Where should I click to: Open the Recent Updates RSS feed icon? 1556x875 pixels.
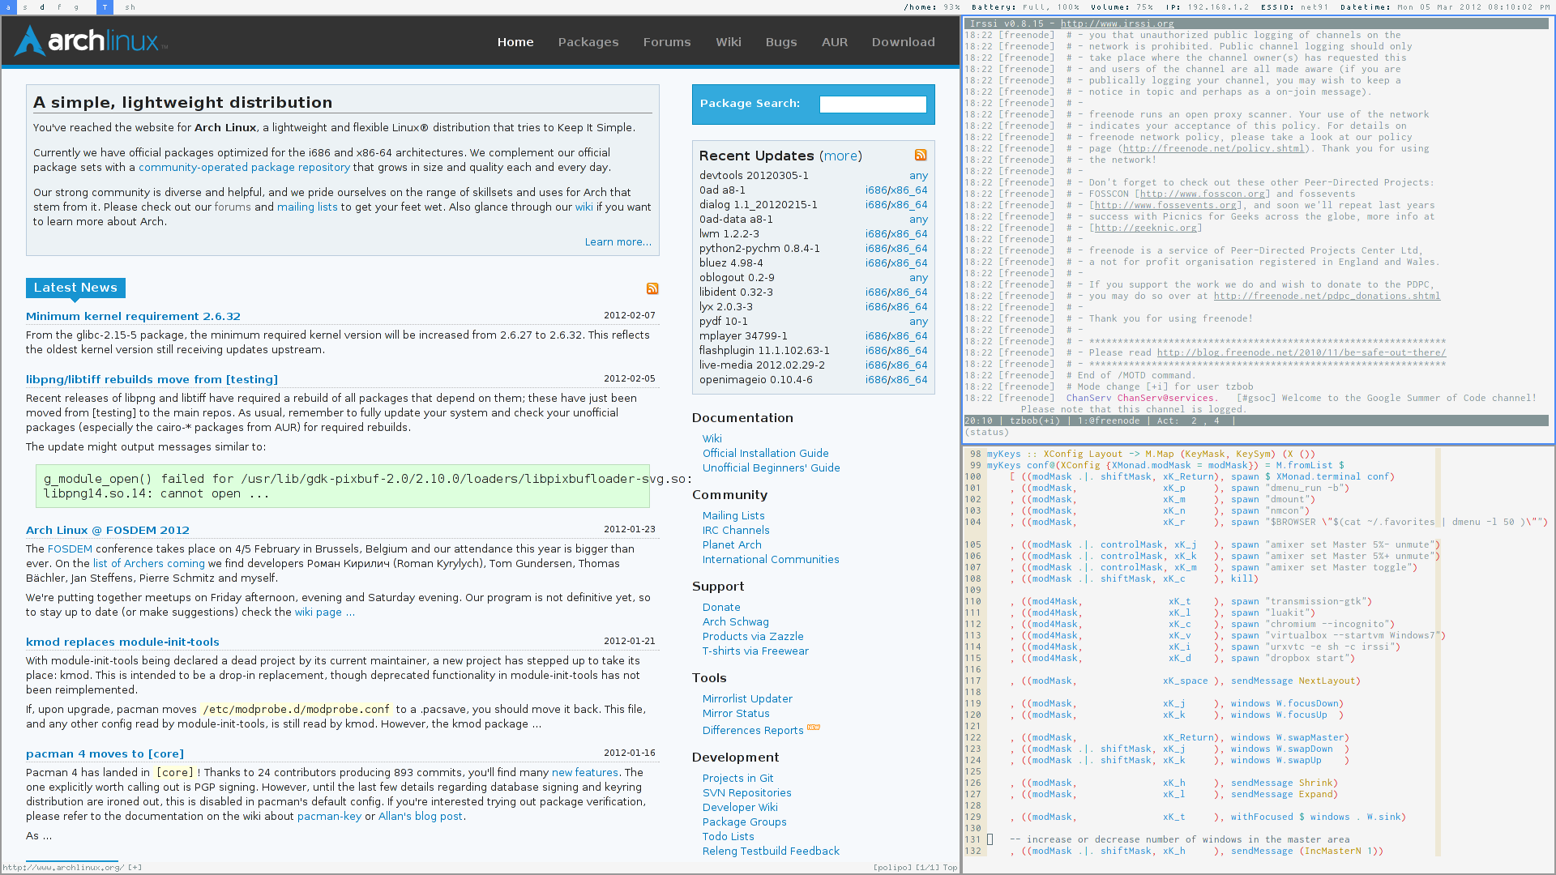921,155
